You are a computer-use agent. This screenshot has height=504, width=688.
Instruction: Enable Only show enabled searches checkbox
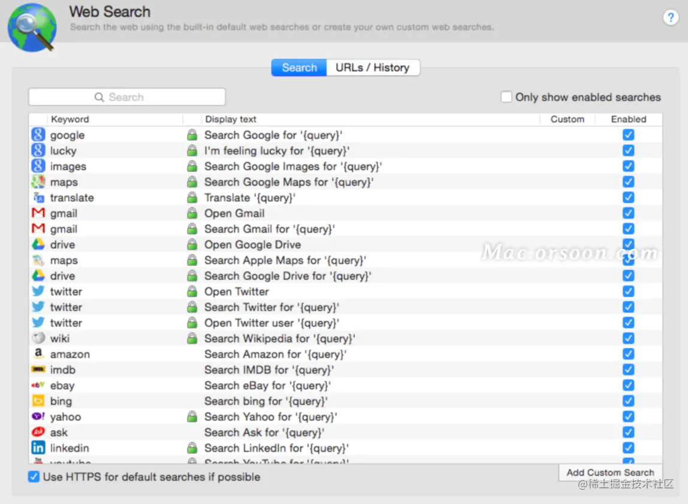pos(506,97)
